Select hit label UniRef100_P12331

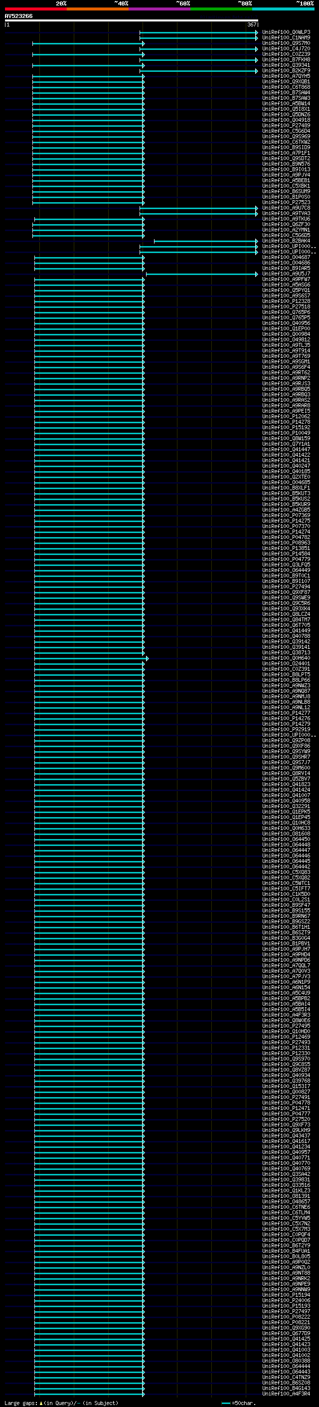pyautogui.click(x=286, y=1048)
